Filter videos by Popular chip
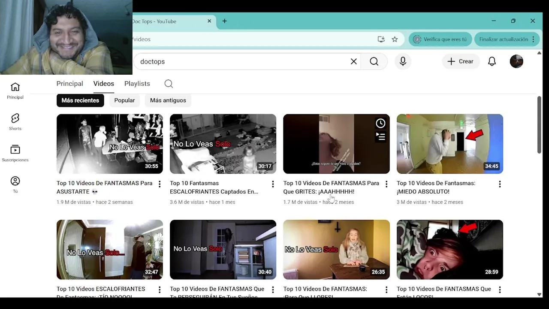This screenshot has width=549, height=309. coord(124,100)
